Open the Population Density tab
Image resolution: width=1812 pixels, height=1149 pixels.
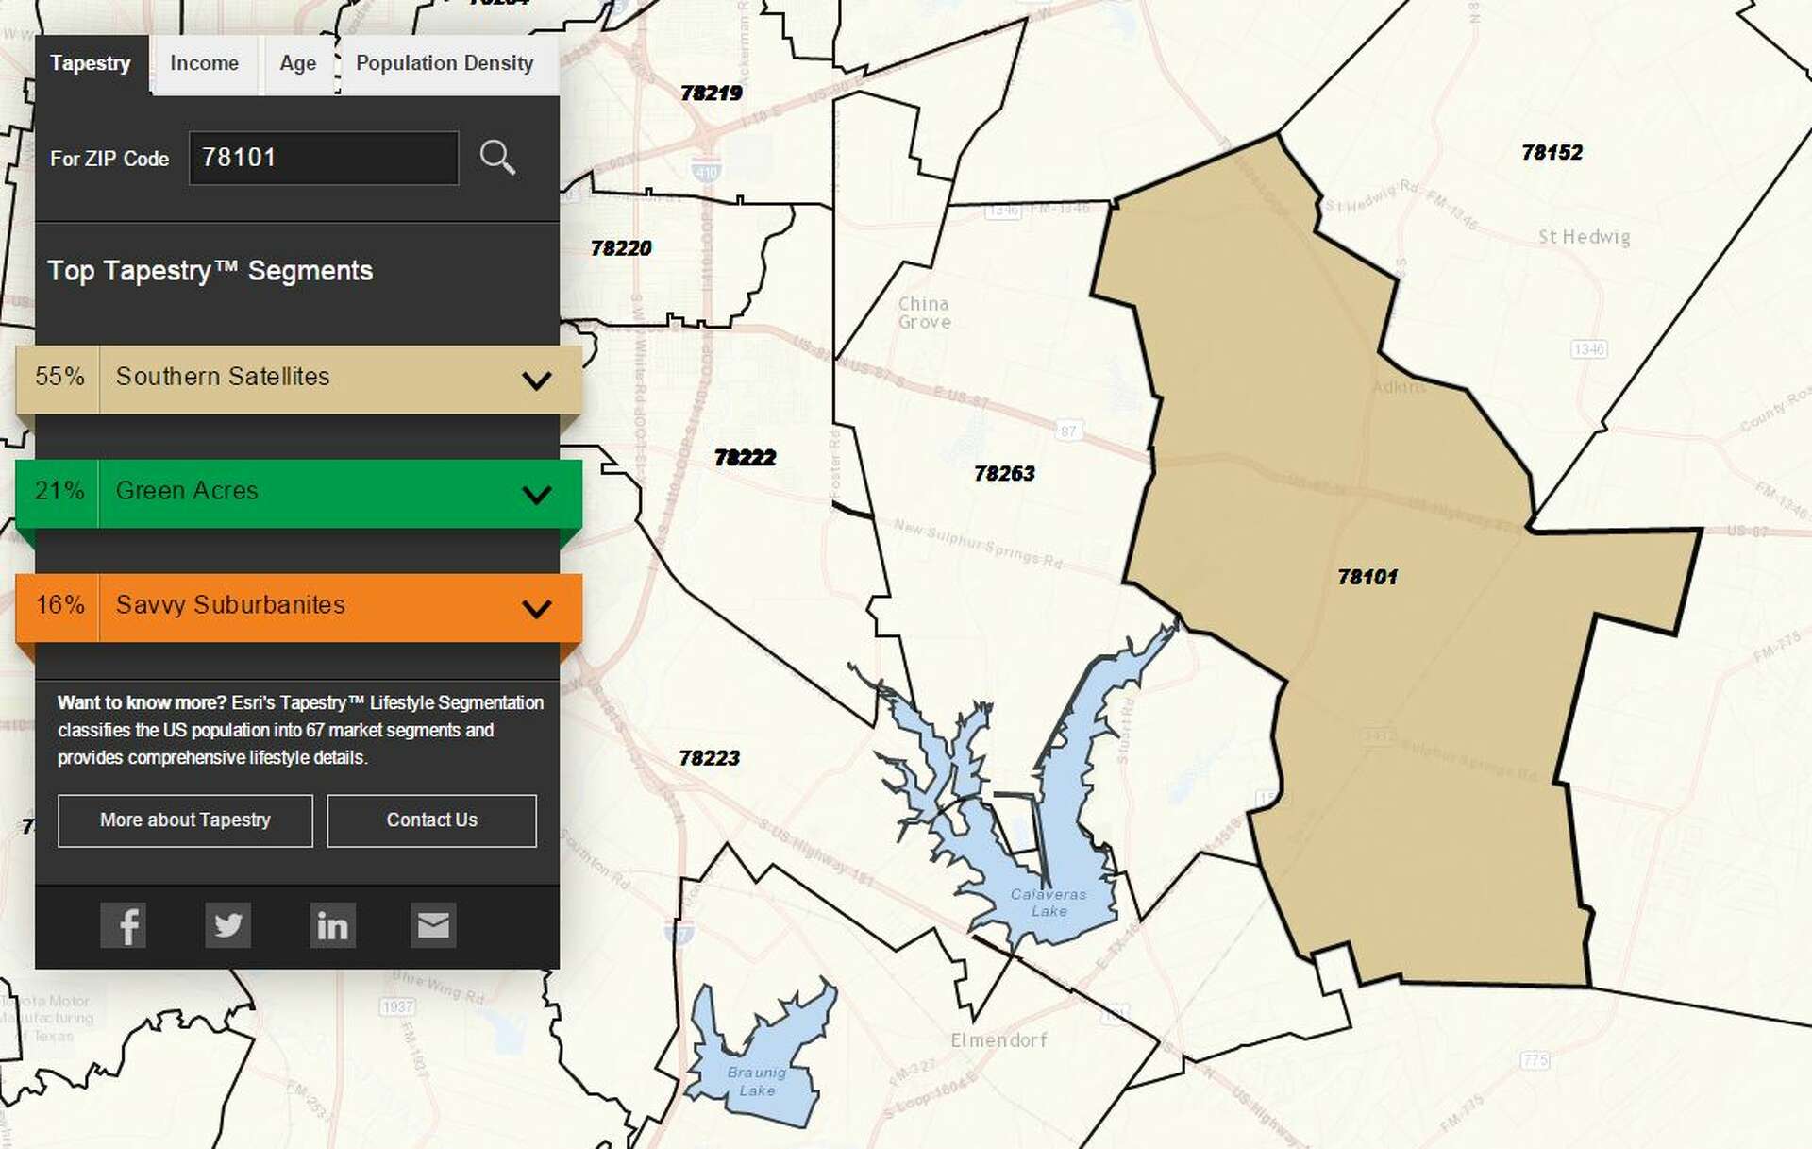[445, 64]
